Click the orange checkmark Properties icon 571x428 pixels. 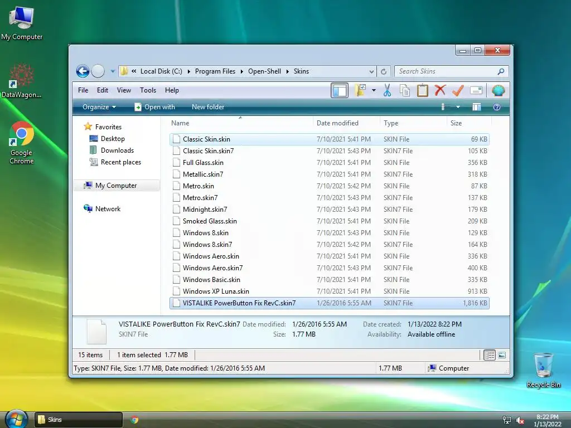point(458,90)
